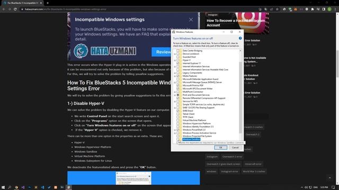Open a new browser tab
Screen dimensions: 339x190
click(x=48, y=3)
